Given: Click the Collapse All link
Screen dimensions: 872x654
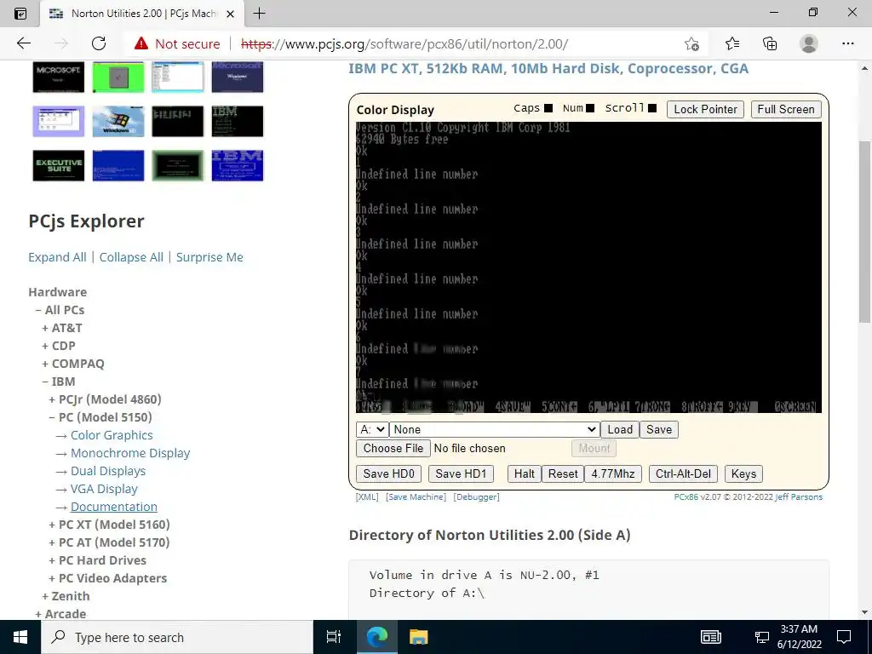Looking at the screenshot, I should (x=131, y=257).
